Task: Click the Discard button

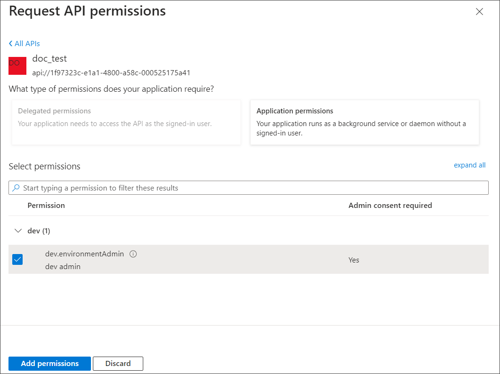Action: [118, 363]
